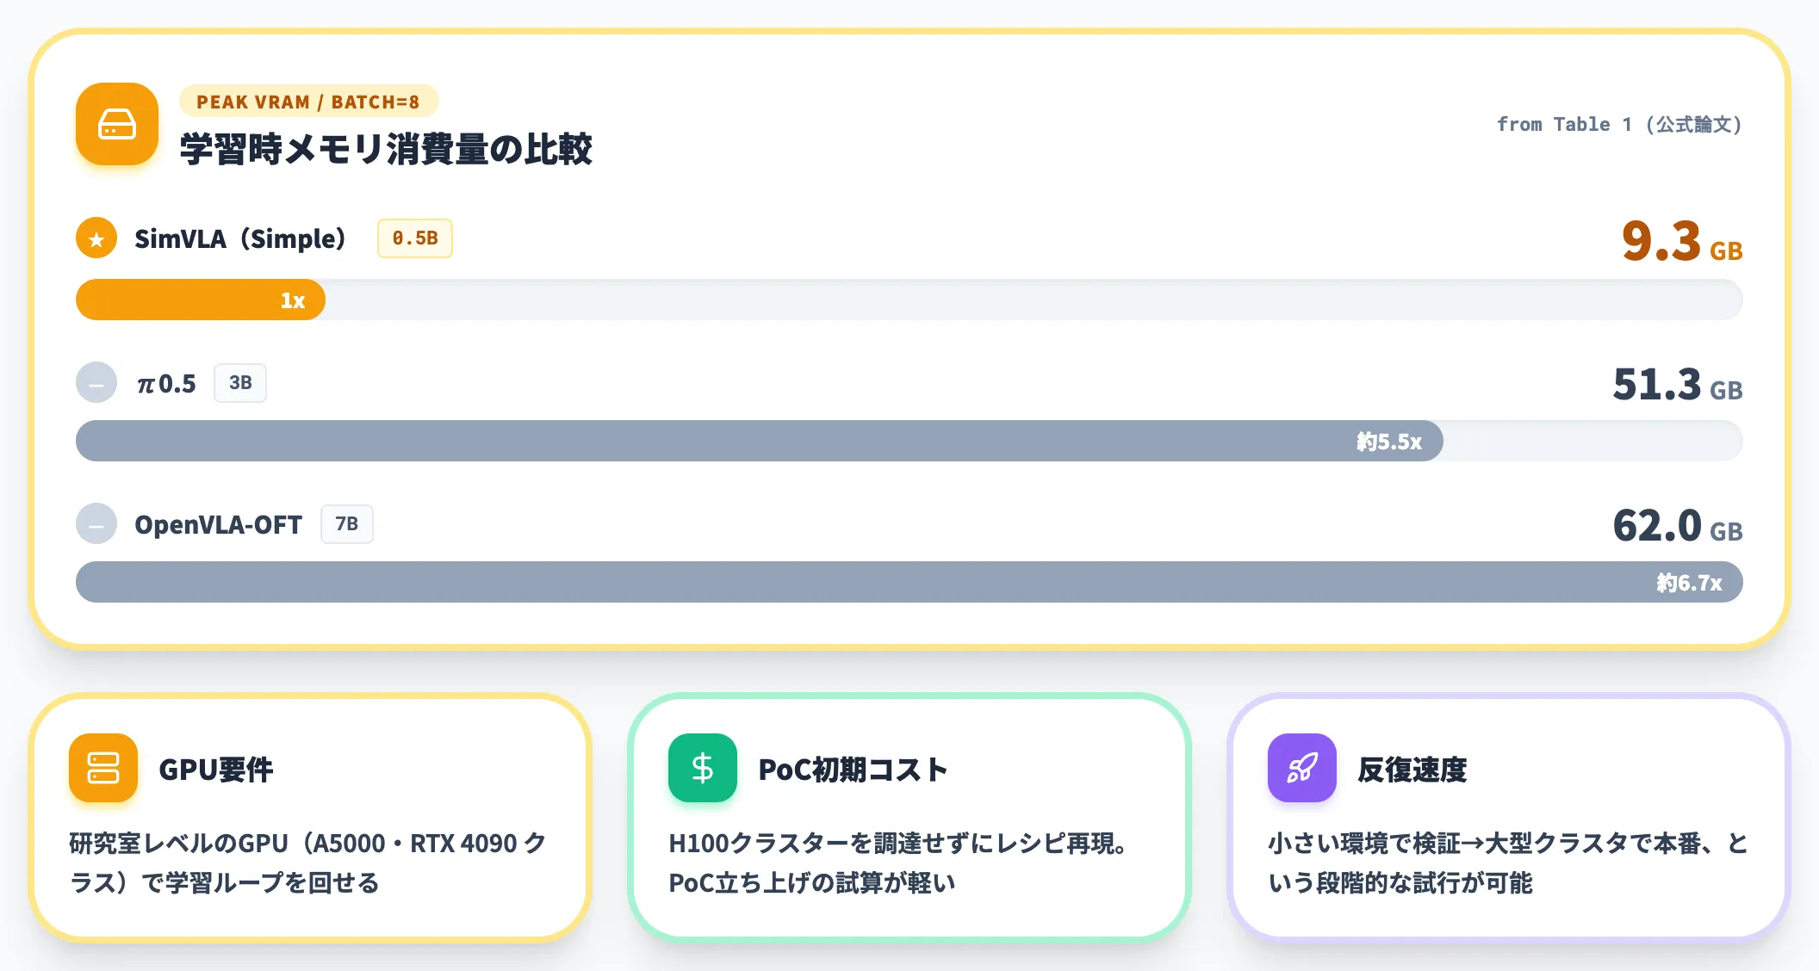Screen dimensions: 1819x971
Task: Click the star icon beside SimVLA (Simple)
Action: [96, 238]
